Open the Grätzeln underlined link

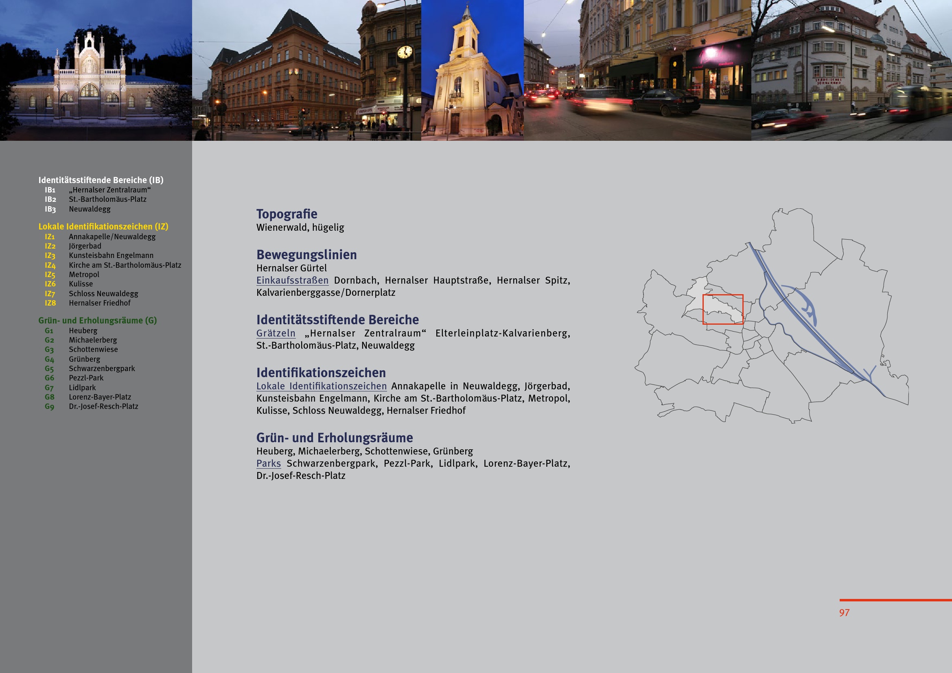(276, 334)
